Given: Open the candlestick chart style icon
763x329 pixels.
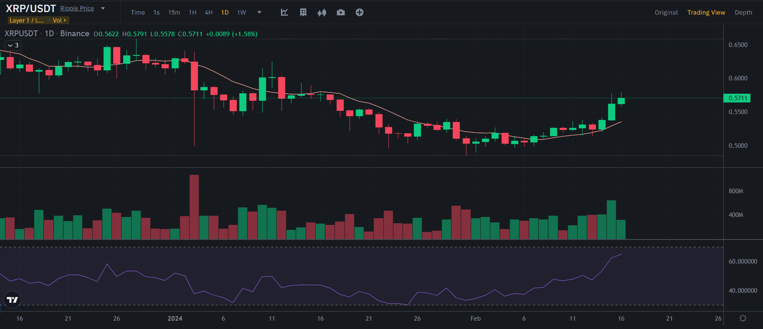Looking at the screenshot, I should tap(322, 12).
